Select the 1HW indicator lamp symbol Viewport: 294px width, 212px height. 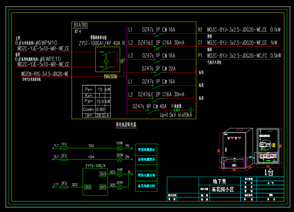[x=119, y=148]
